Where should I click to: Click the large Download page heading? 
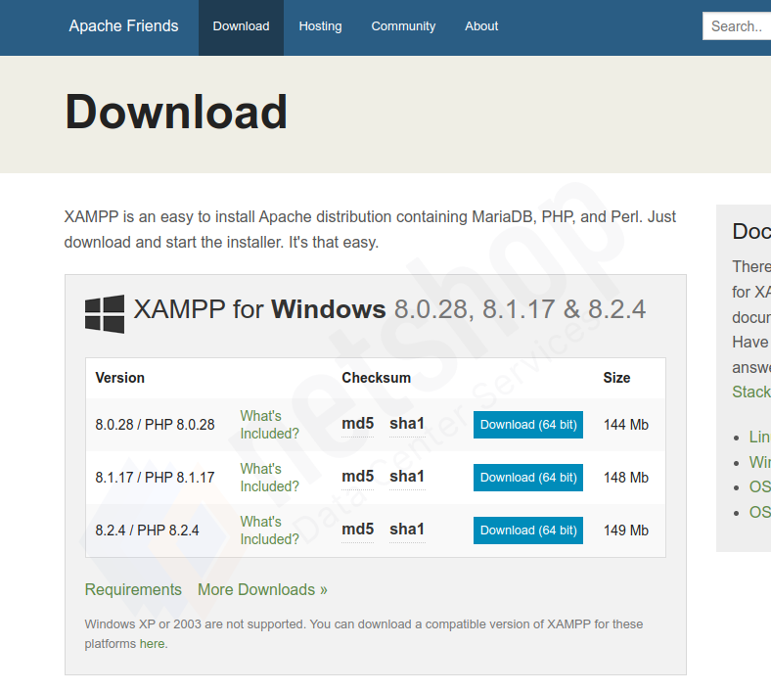176,113
